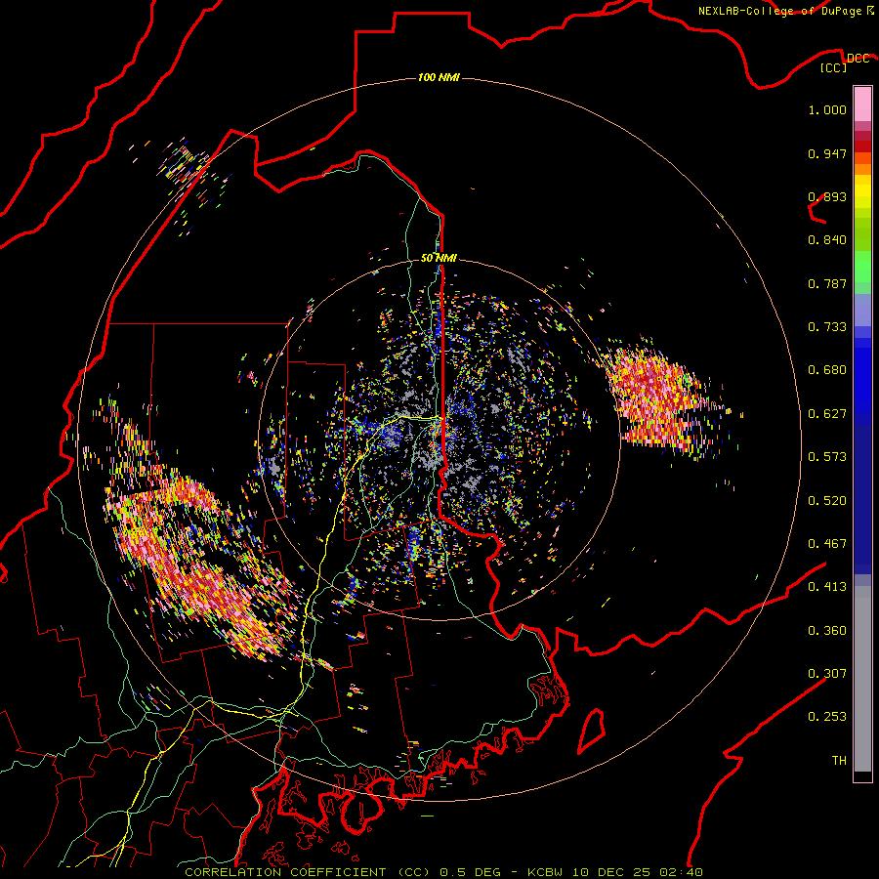Click the "CORRELATION COEFFICIENT (CC)" caption text
Image resolution: width=879 pixels, height=879 pixels.
(x=308, y=872)
